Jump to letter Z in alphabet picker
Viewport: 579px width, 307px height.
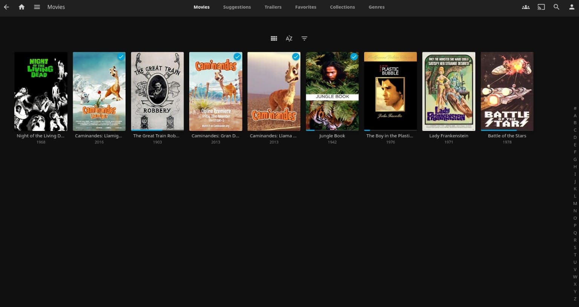coord(575,299)
